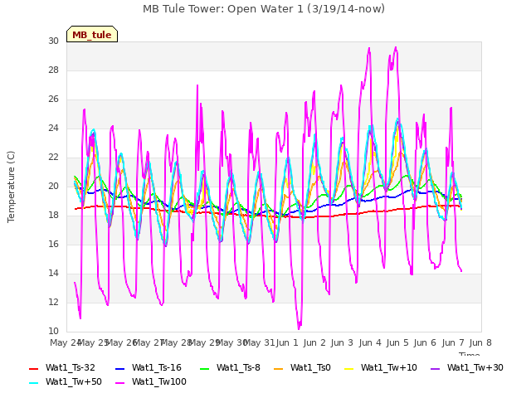531x398 pixels.
Task: Select the Wat1_Tw100 legend label
Action: [x=159, y=381]
